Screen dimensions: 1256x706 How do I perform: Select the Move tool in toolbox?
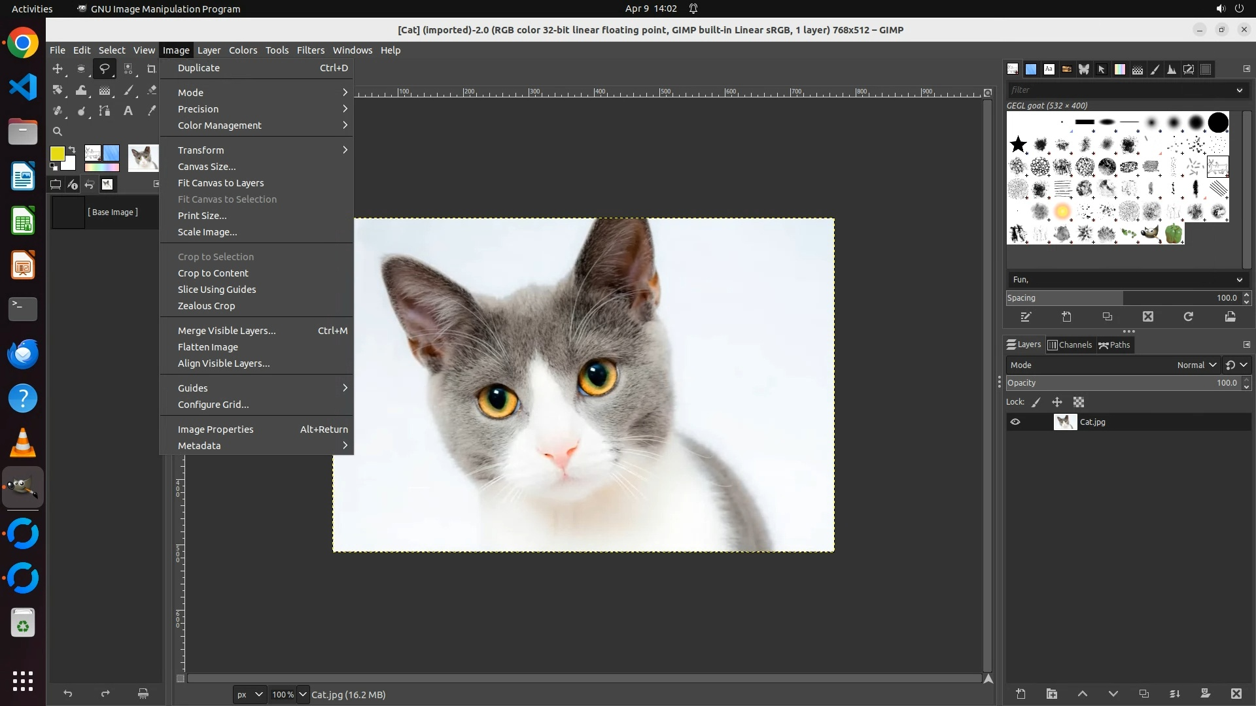coord(58,69)
